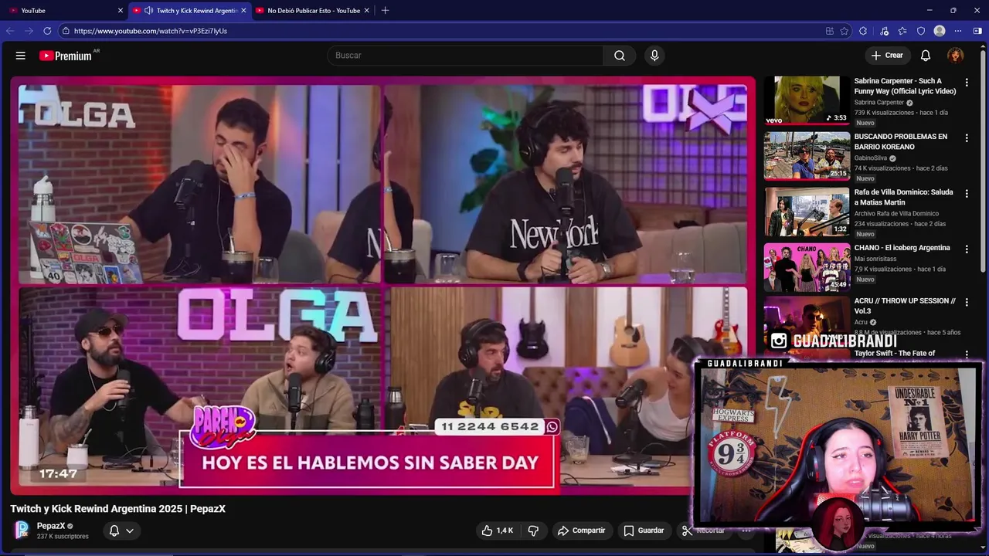Open the Sabrina Carpenter video thumbnail
Image resolution: width=989 pixels, height=556 pixels.
click(807, 100)
